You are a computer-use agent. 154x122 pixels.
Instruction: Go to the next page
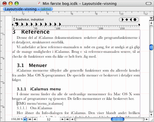[62, 119]
